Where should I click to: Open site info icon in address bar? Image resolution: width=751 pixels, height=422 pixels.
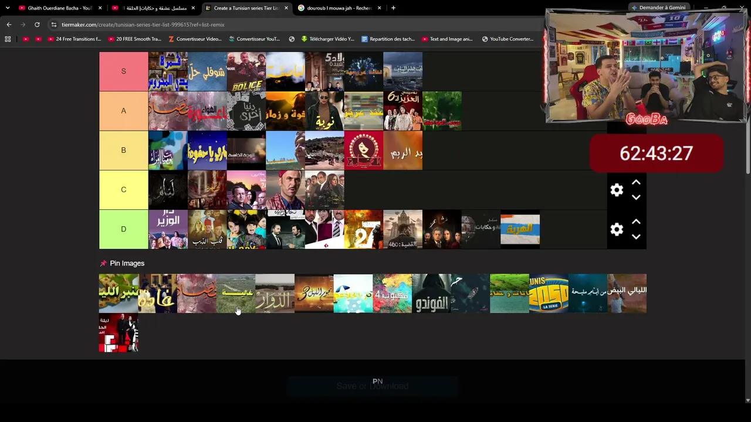click(x=54, y=25)
